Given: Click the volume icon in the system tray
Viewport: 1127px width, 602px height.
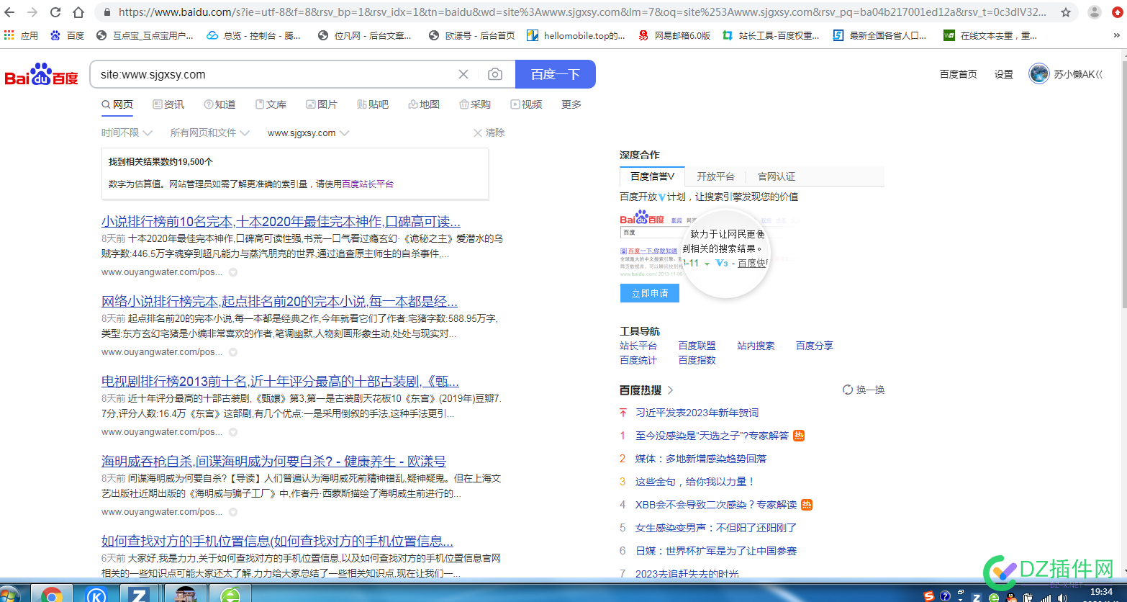Looking at the screenshot, I should 1063,597.
